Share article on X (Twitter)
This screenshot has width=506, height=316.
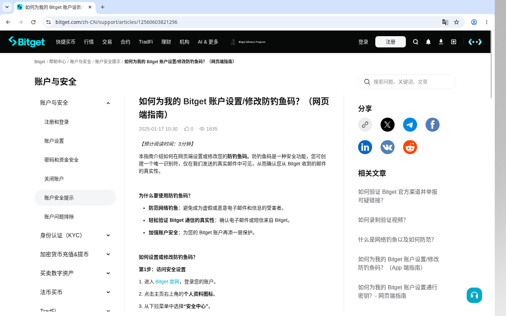tap(388, 125)
